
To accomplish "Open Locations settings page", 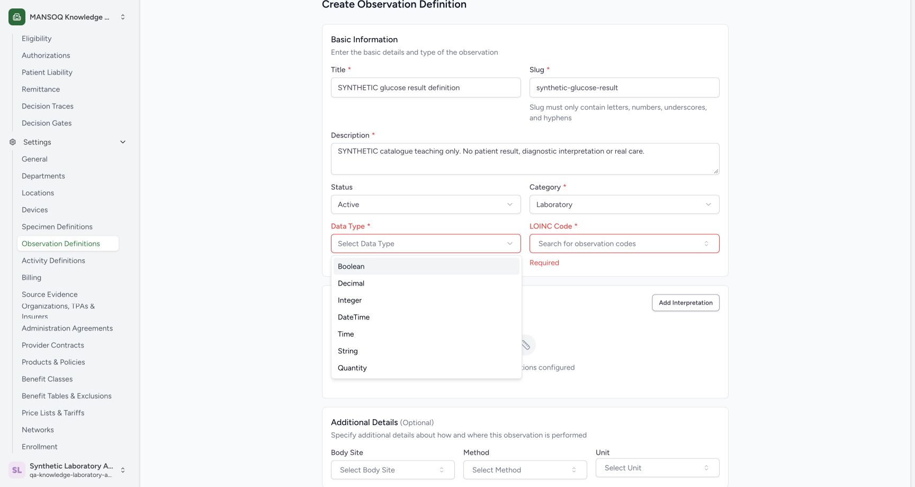I will click(68, 193).
